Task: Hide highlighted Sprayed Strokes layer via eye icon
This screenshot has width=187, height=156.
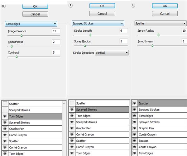Action: (x=72, y=109)
